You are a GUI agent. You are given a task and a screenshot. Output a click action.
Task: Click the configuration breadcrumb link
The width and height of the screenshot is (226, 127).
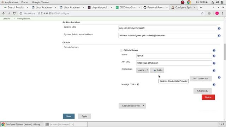23,19
